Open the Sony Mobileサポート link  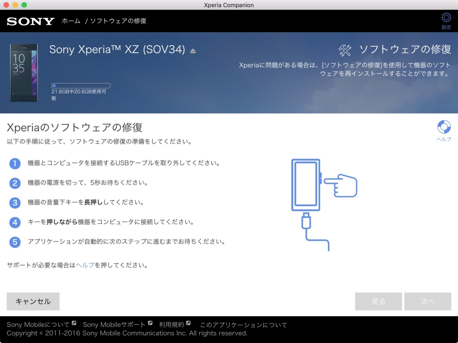tap(114, 325)
